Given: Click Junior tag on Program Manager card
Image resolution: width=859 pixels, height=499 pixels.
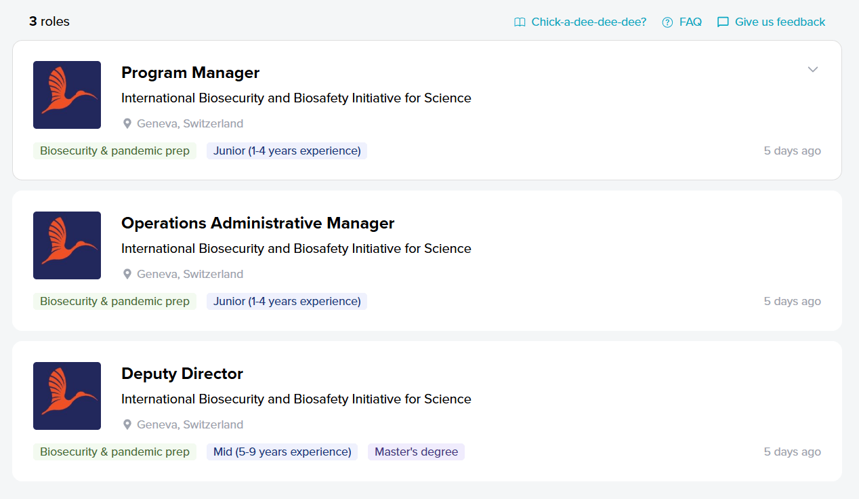Looking at the screenshot, I should click(x=287, y=151).
